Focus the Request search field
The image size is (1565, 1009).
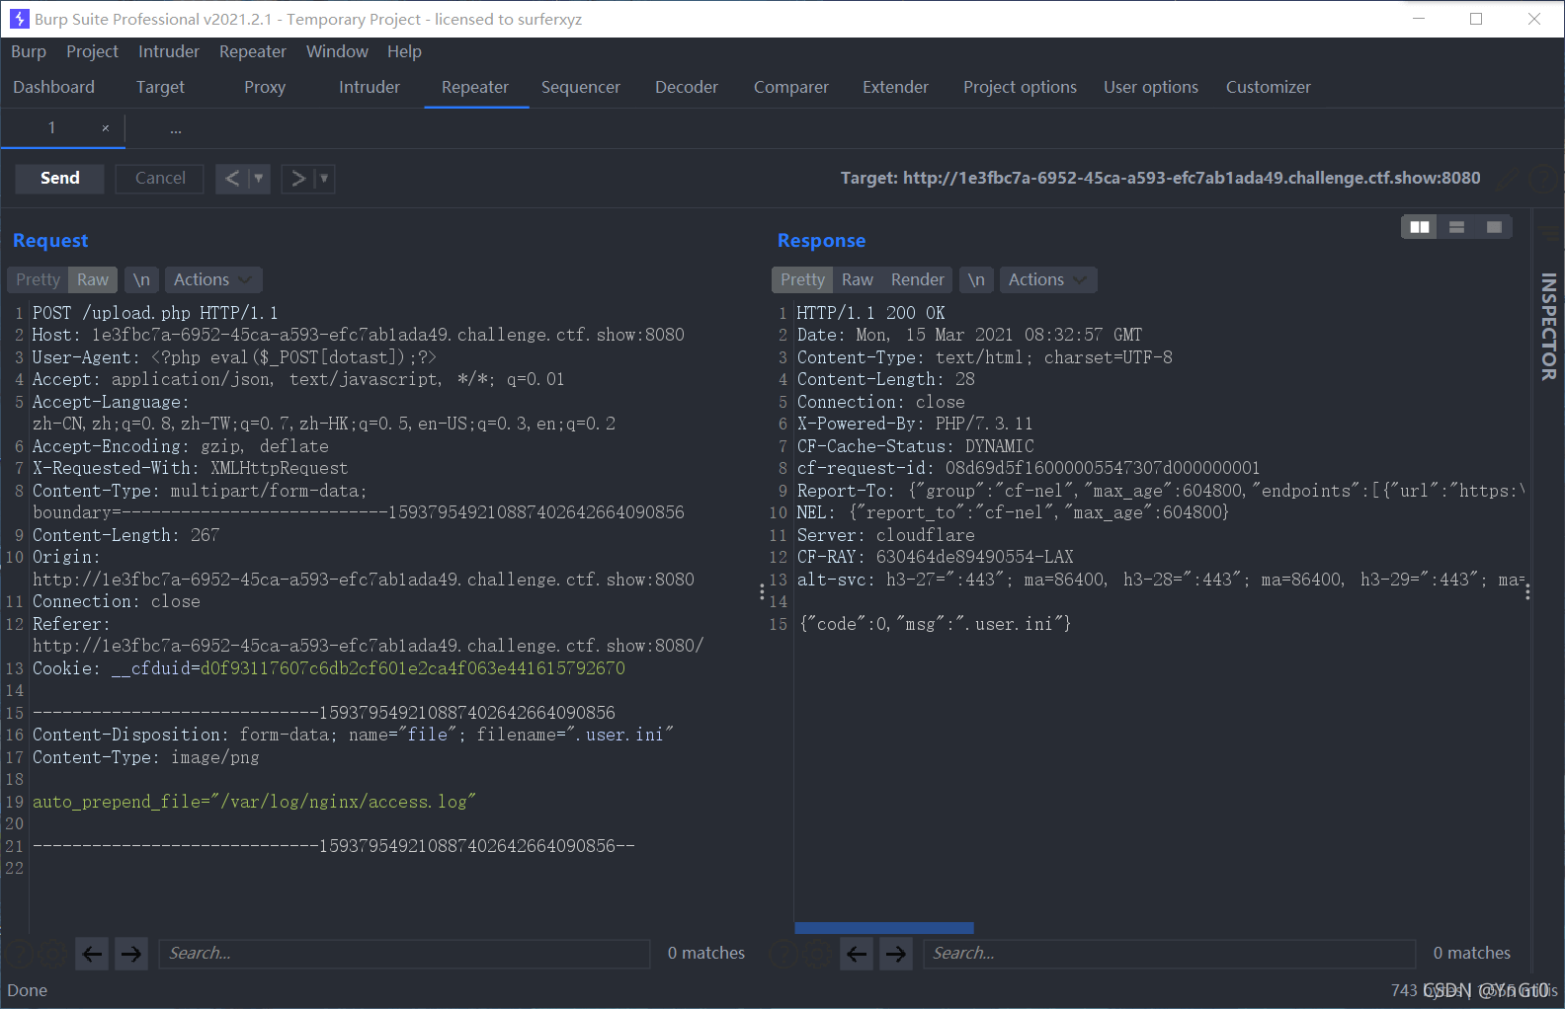404,954
